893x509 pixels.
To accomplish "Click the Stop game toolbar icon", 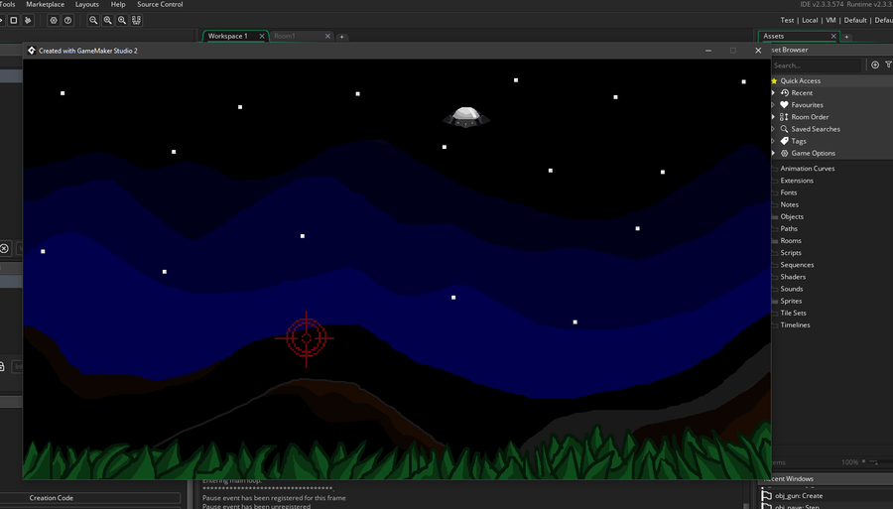I will [14, 20].
